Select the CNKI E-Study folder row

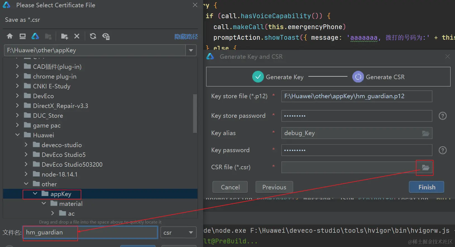(x=100, y=86)
